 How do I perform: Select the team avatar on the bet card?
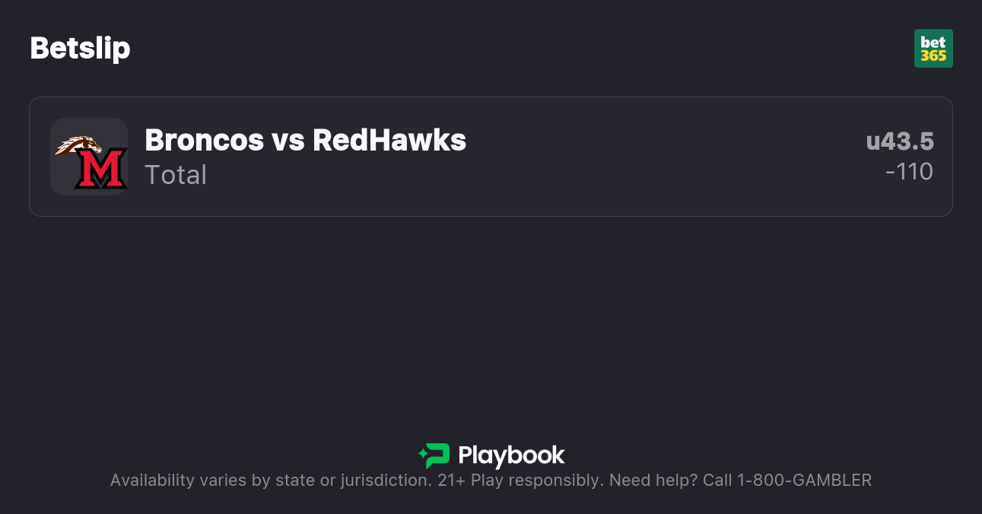point(89,156)
